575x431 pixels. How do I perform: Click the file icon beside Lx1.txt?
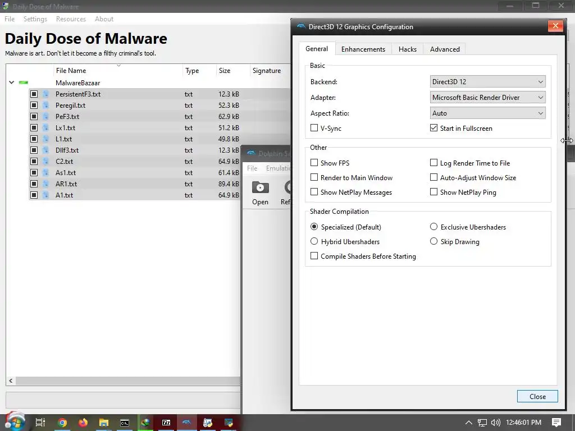[x=45, y=127]
